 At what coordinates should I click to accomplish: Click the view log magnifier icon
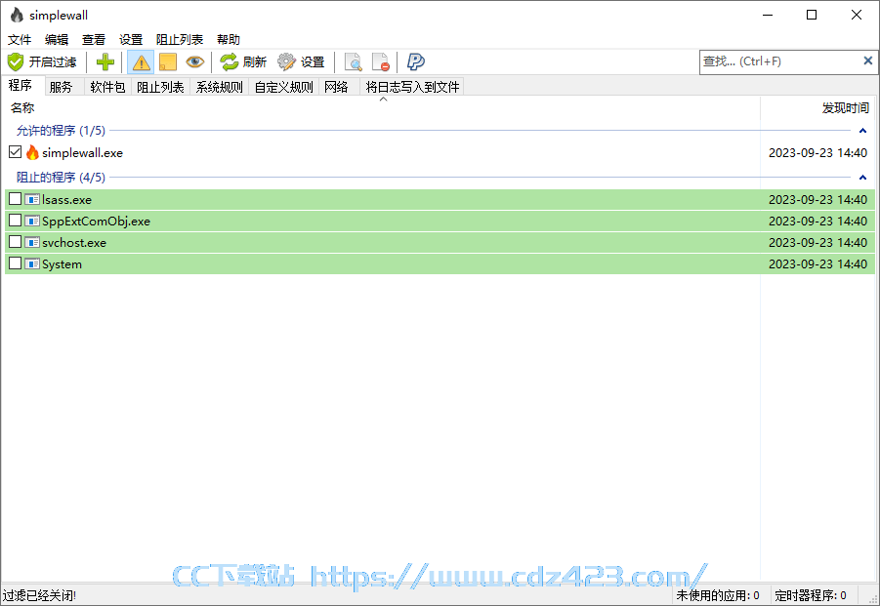[x=353, y=61]
